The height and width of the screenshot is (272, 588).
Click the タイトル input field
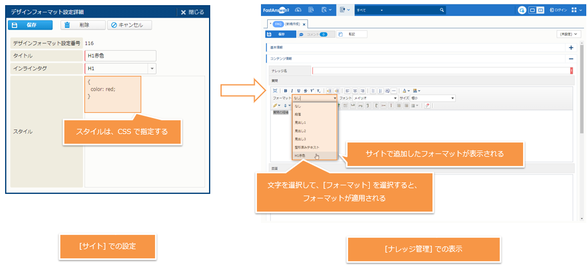point(120,55)
